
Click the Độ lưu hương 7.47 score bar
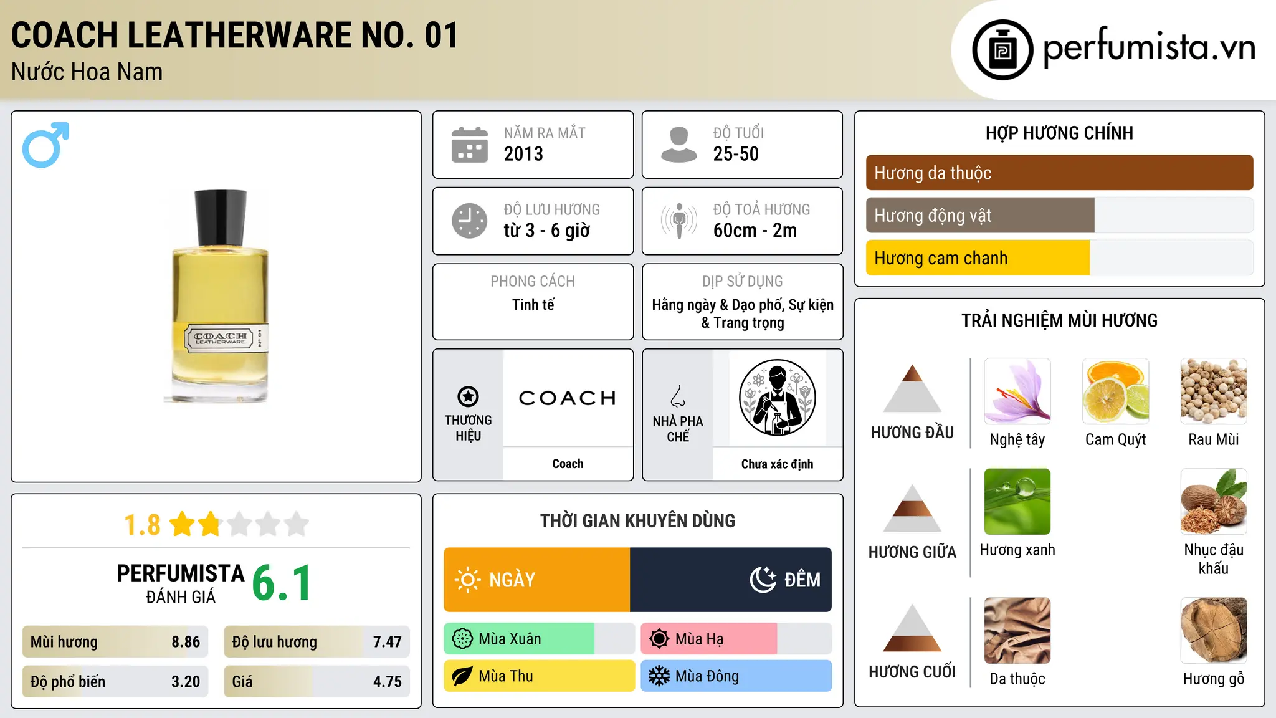pos(317,642)
